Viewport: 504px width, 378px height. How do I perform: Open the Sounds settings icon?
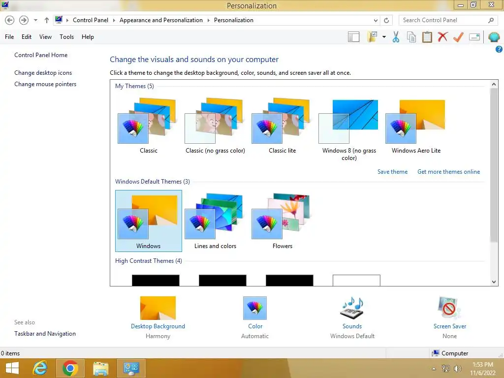coord(352,308)
